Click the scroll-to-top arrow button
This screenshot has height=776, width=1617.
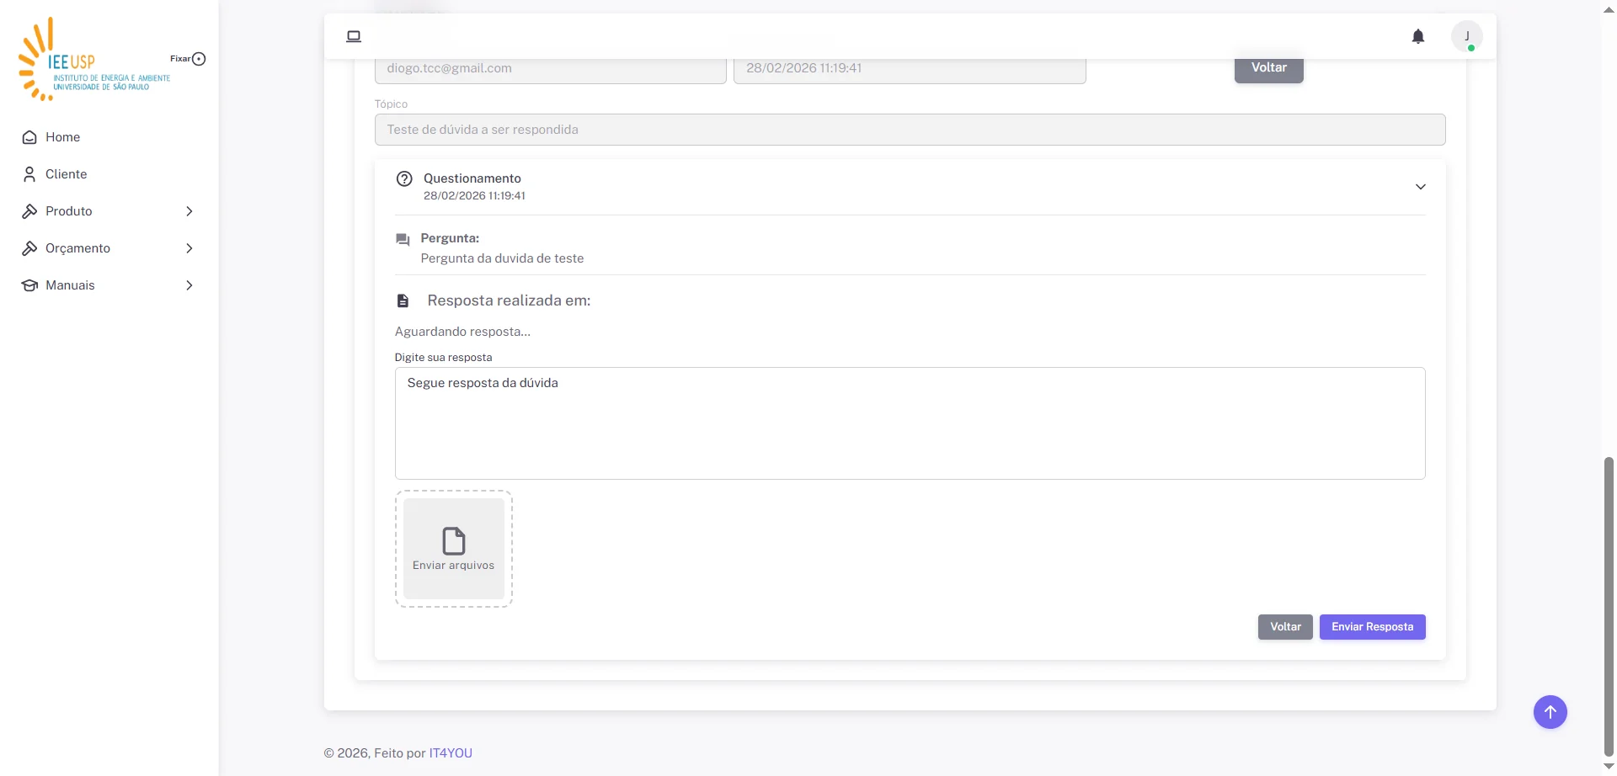tap(1550, 712)
